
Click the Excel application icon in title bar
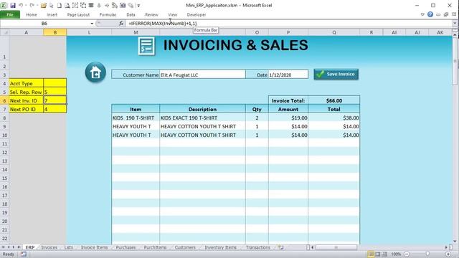[4, 5]
